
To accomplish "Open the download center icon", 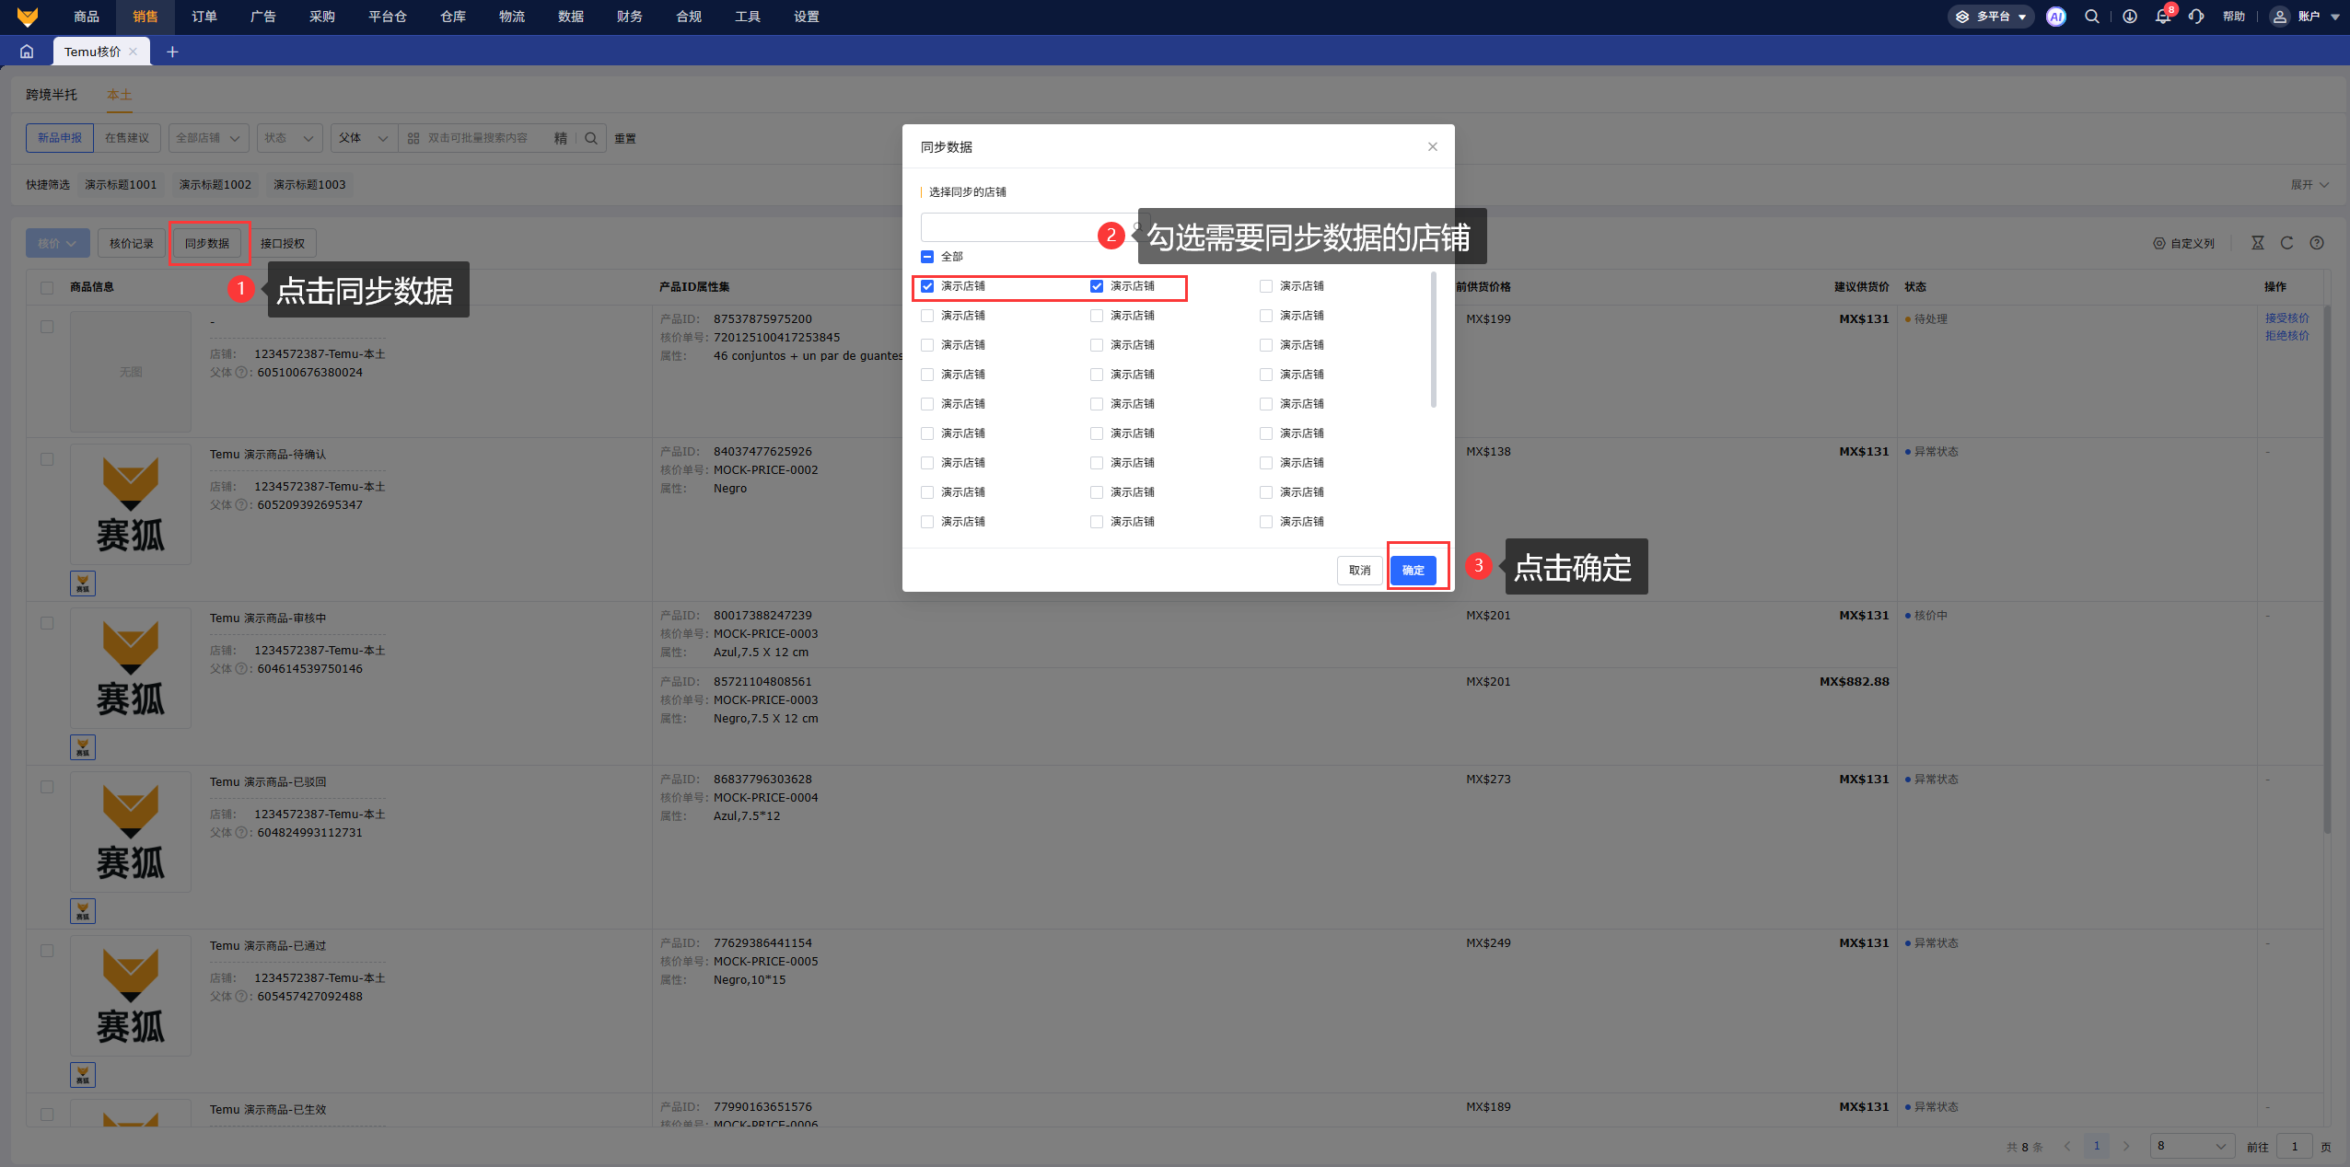I will (2130, 17).
